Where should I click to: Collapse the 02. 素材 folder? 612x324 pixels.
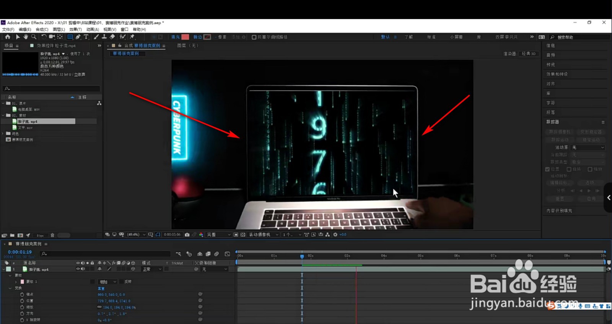3,115
